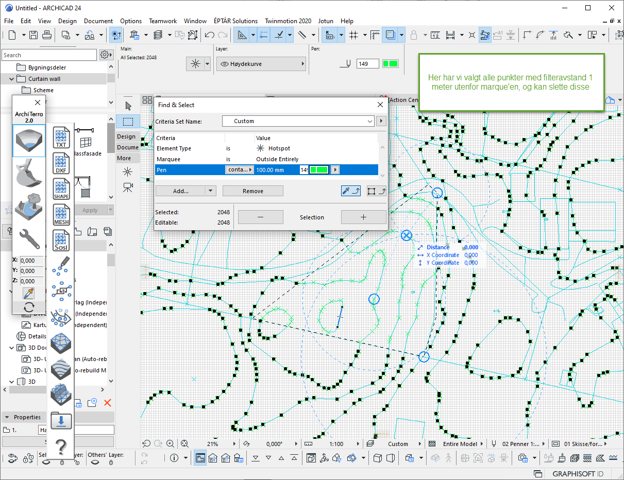Viewport: 624px width, 480px height.
Task: Open the zoom 21% arrow menu
Action: 234,444
